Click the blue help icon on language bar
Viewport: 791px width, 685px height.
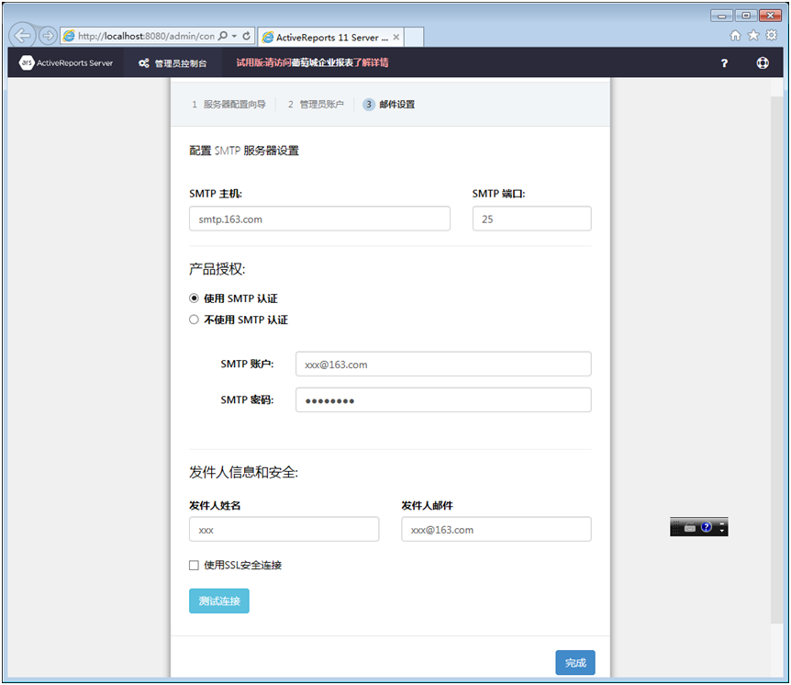[707, 528]
